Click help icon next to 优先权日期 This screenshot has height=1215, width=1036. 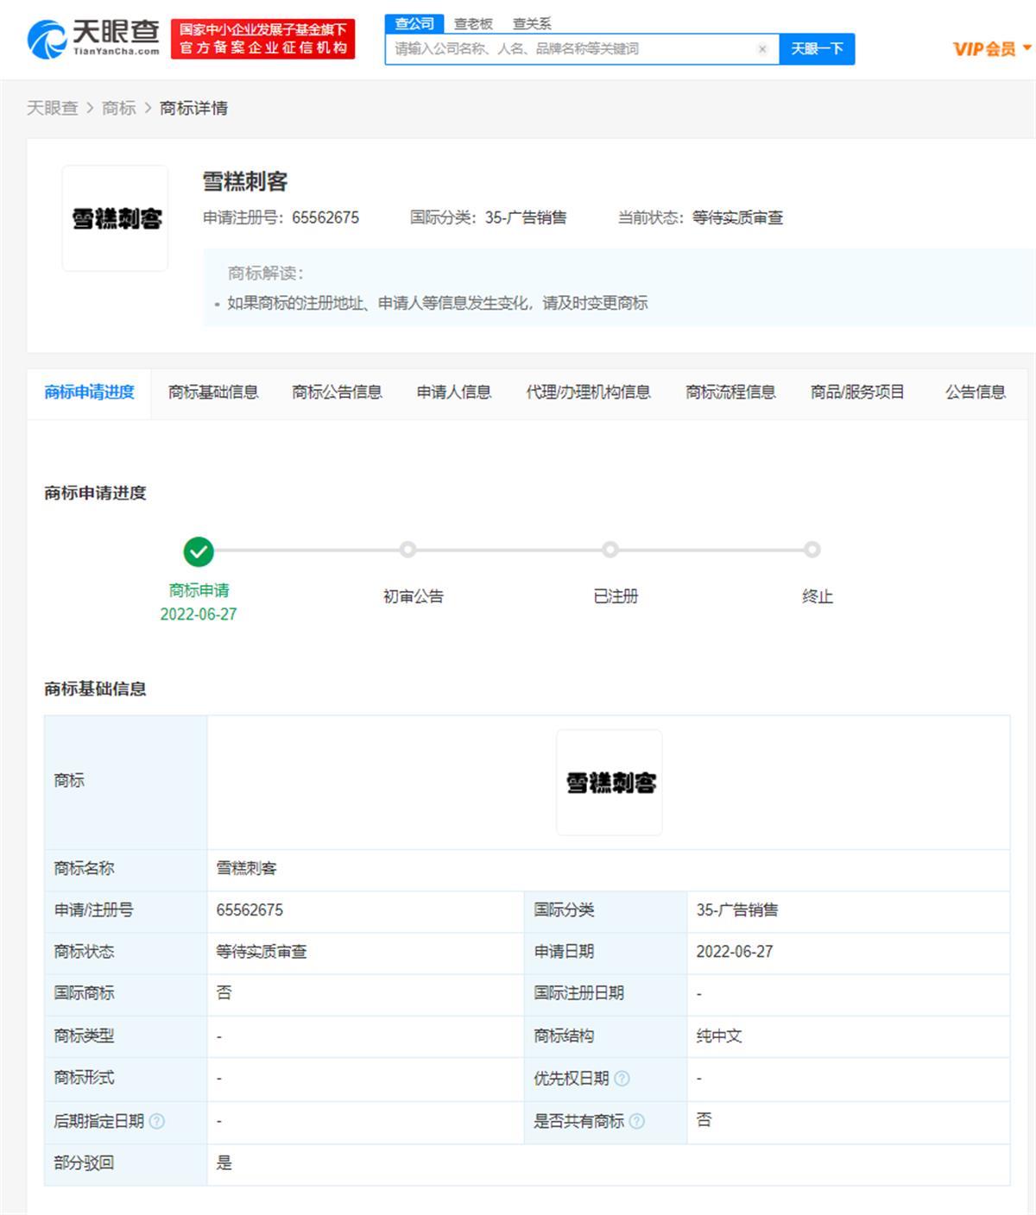(x=622, y=1079)
